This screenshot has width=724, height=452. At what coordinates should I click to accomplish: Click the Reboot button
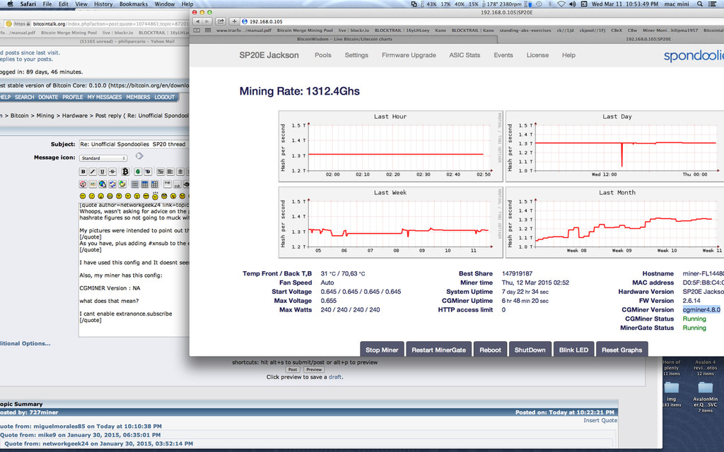pyautogui.click(x=490, y=349)
